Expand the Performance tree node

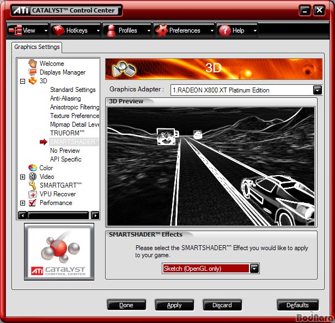tap(23, 203)
